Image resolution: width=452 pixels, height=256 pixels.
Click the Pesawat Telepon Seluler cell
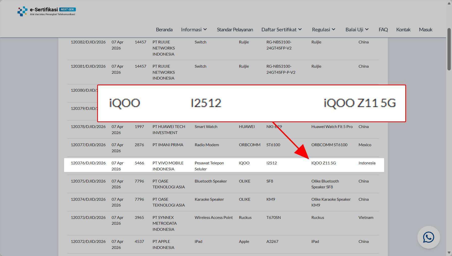(x=209, y=166)
